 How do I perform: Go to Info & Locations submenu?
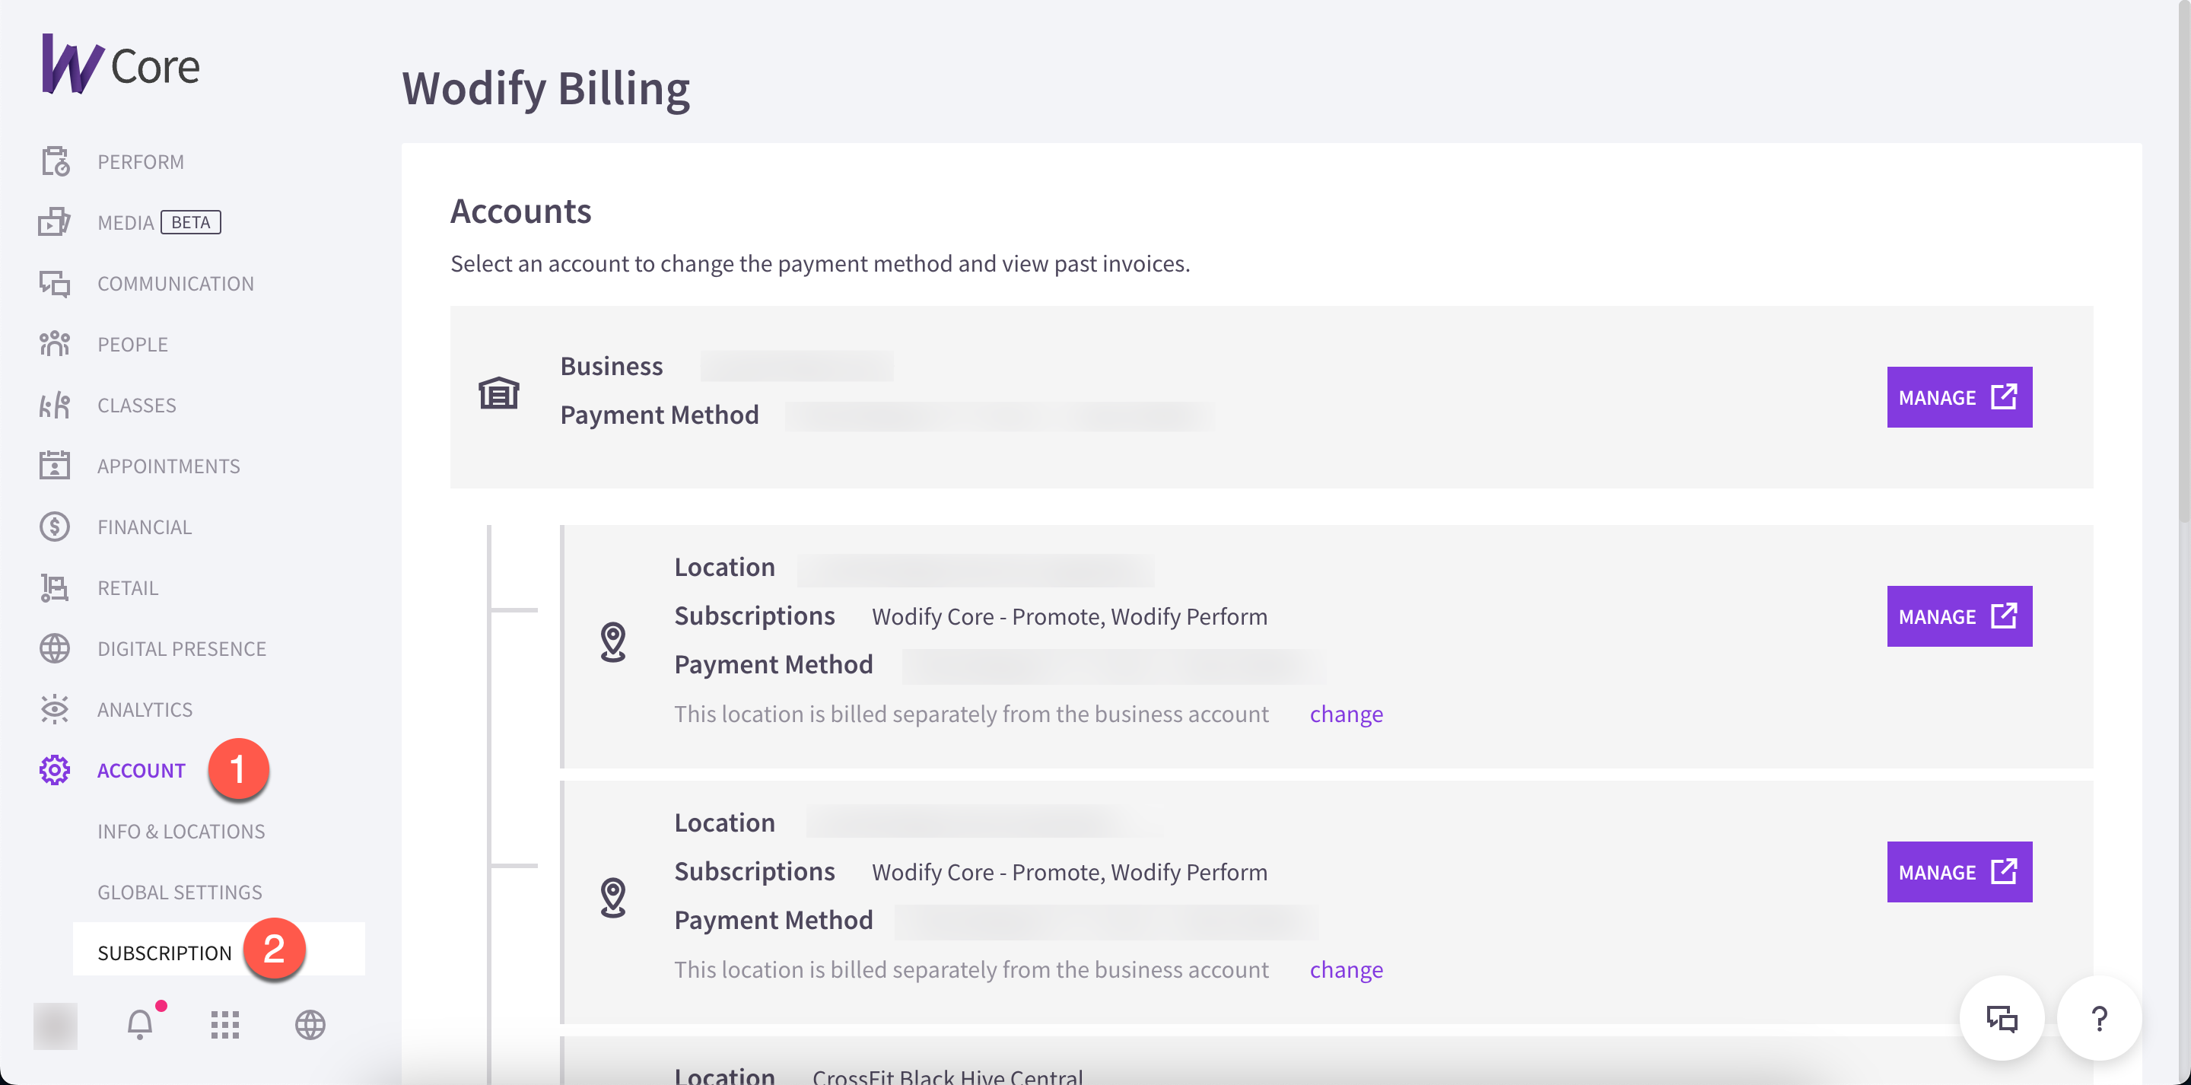(181, 831)
